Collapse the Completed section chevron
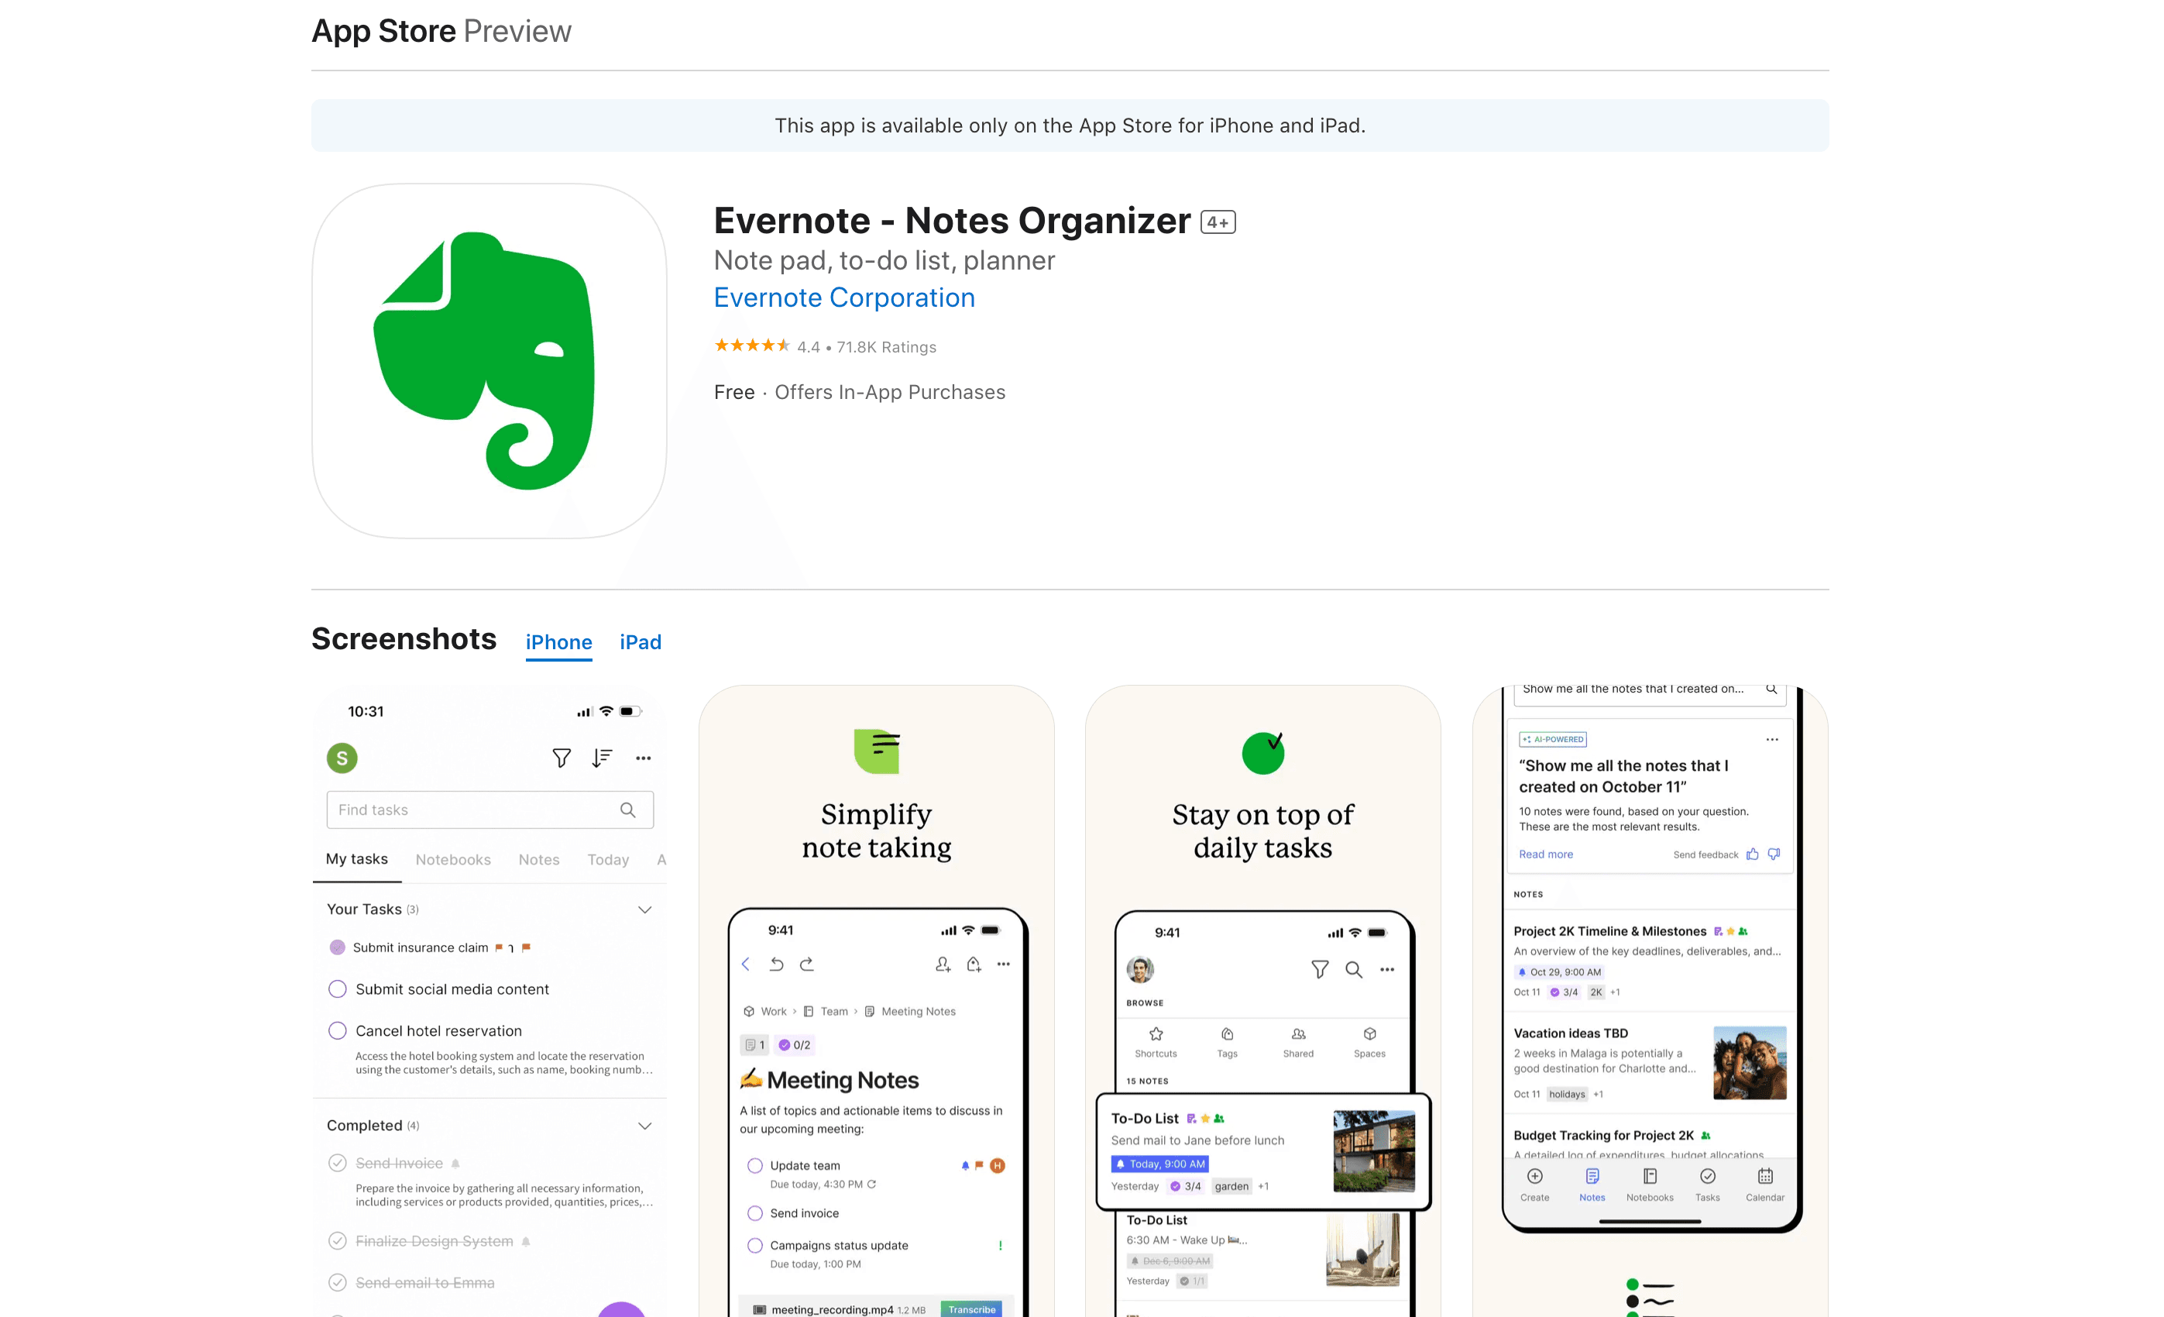The height and width of the screenshot is (1317, 2164). click(644, 1126)
